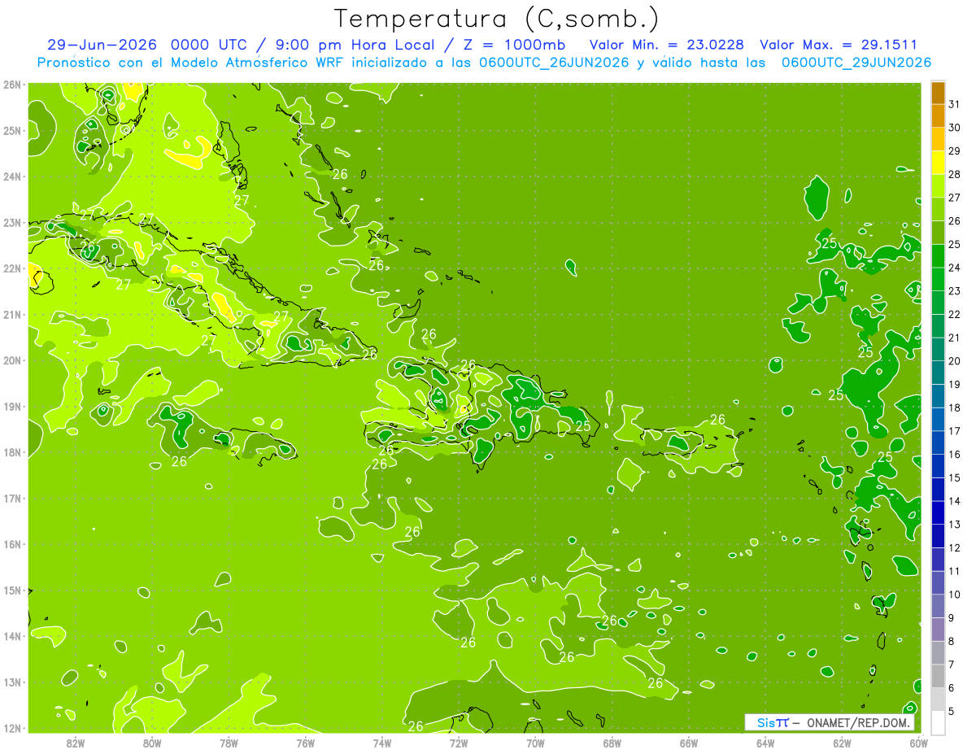The height and width of the screenshot is (754, 976).
Task: Click the '66W' longitude axis label
Action: (688, 743)
